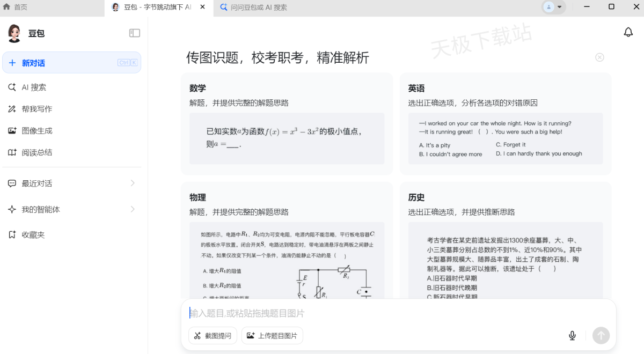Select the 物理 example card title
The width and height of the screenshot is (644, 354).
[197, 197]
